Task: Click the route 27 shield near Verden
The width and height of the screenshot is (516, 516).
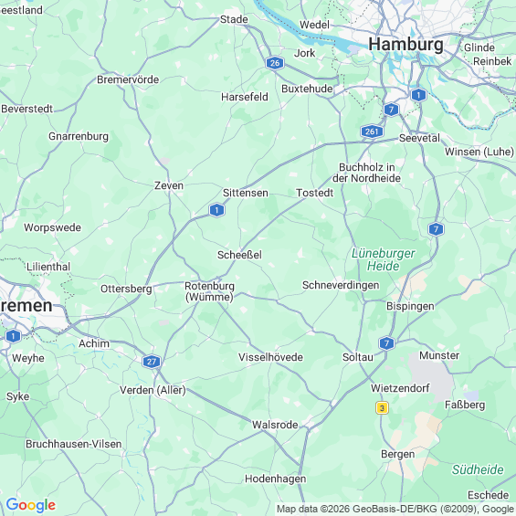Action: [x=152, y=362]
